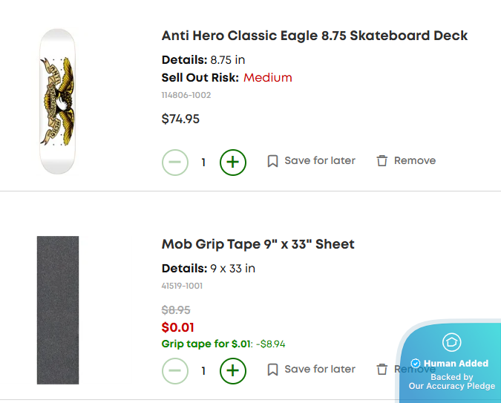Decrease Anti Hero deck quantity with minus

[175, 161]
